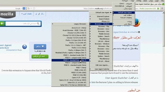Image resolution: width=165 pixels, height=92 pixels.
Task: Open highlighted Browsers - Windows submenu
Action: tap(101, 24)
